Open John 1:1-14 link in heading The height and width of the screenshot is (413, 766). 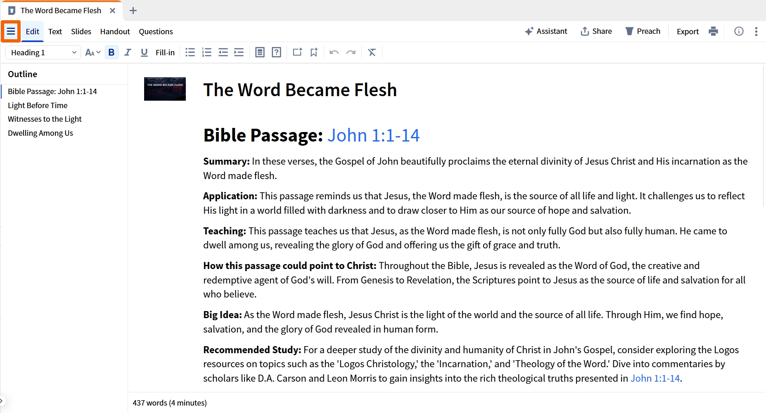pos(373,135)
